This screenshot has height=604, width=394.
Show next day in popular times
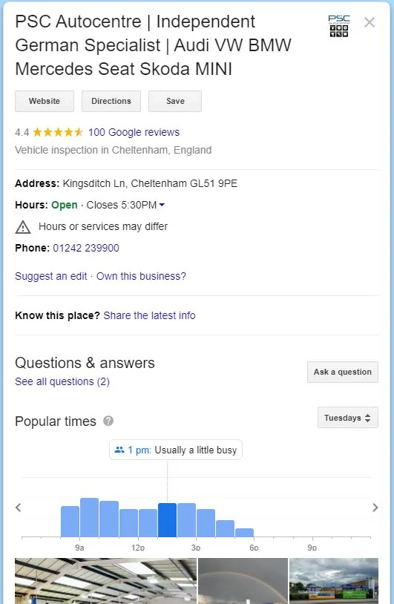click(x=375, y=508)
